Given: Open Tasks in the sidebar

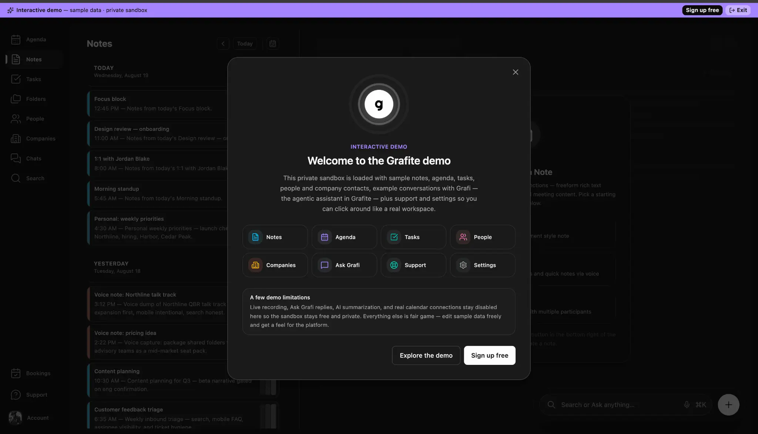Looking at the screenshot, I should (34, 79).
